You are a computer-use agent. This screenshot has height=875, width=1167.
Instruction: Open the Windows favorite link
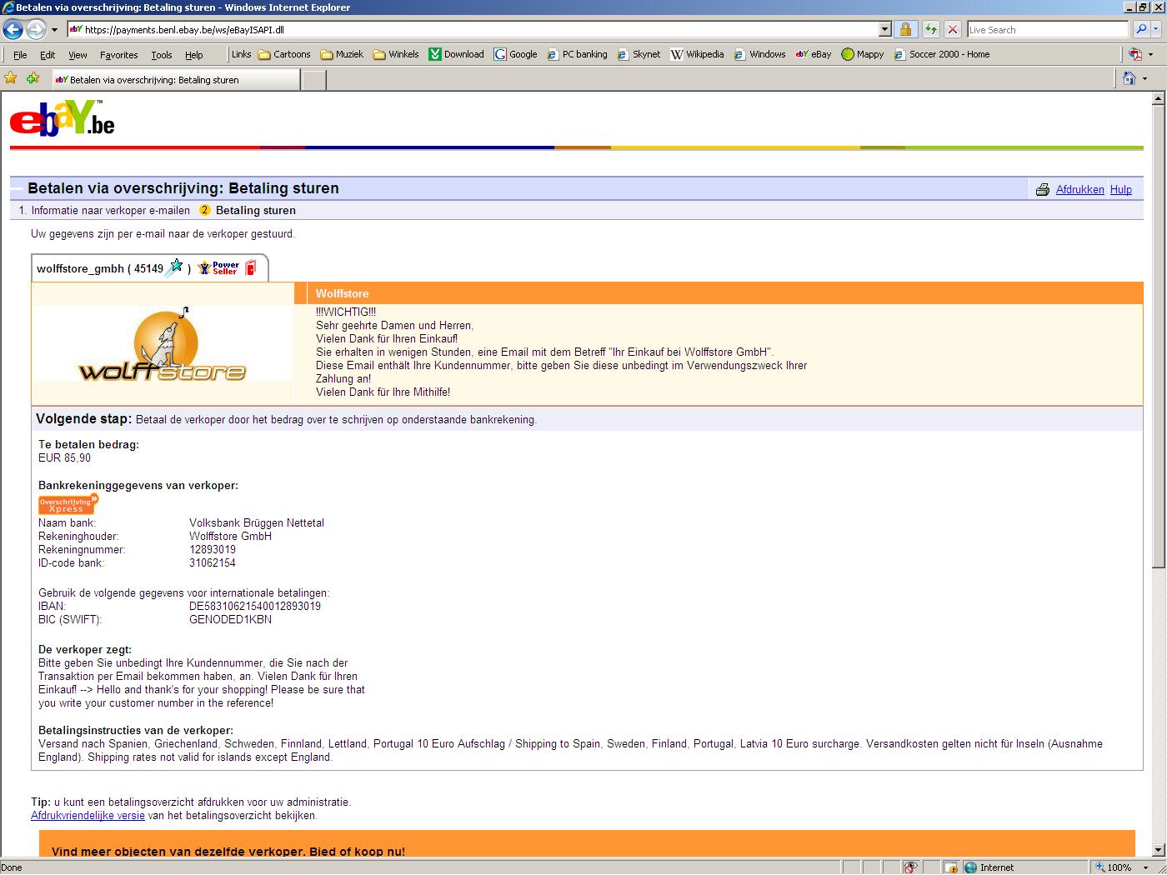(x=759, y=54)
